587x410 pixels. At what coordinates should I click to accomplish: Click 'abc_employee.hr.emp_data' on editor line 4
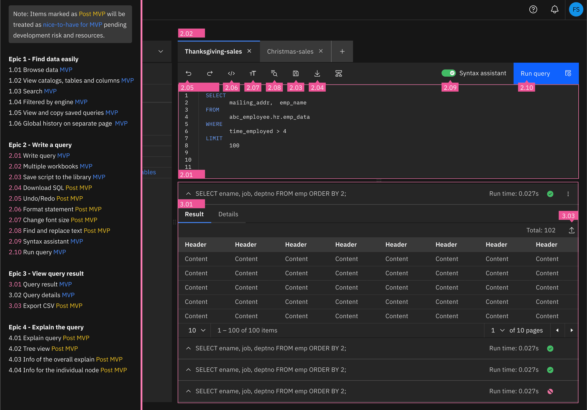point(269,117)
